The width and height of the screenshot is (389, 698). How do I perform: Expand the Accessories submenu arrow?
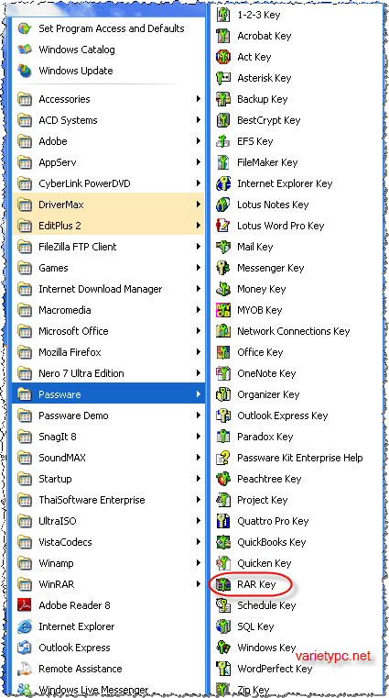[199, 99]
